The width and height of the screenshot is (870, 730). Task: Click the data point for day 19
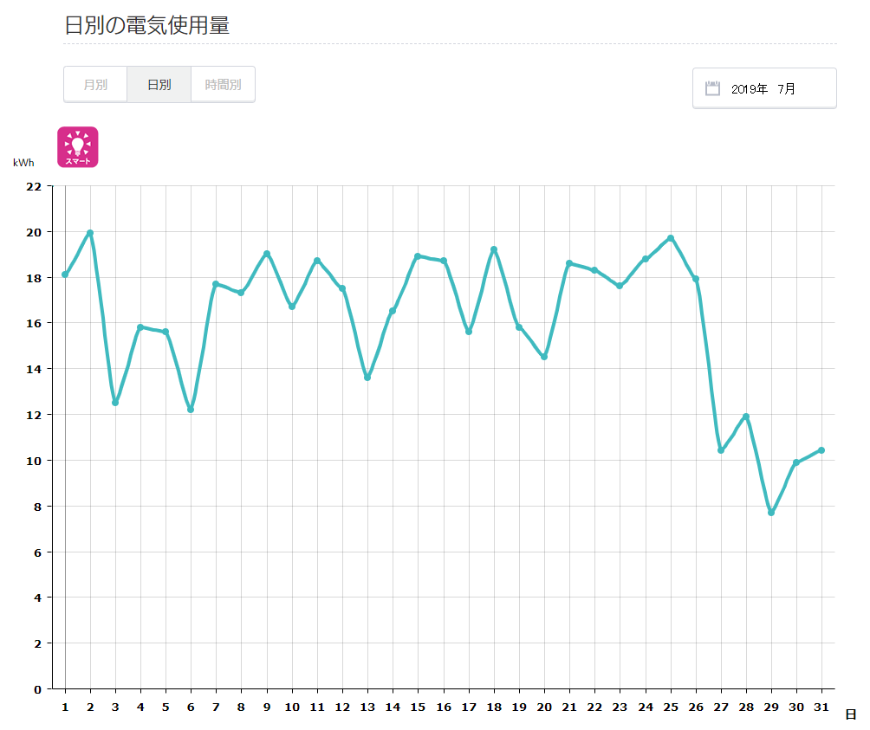coord(519,327)
